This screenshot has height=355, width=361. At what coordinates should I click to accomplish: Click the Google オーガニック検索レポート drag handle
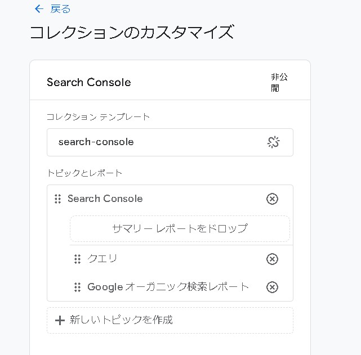78,287
